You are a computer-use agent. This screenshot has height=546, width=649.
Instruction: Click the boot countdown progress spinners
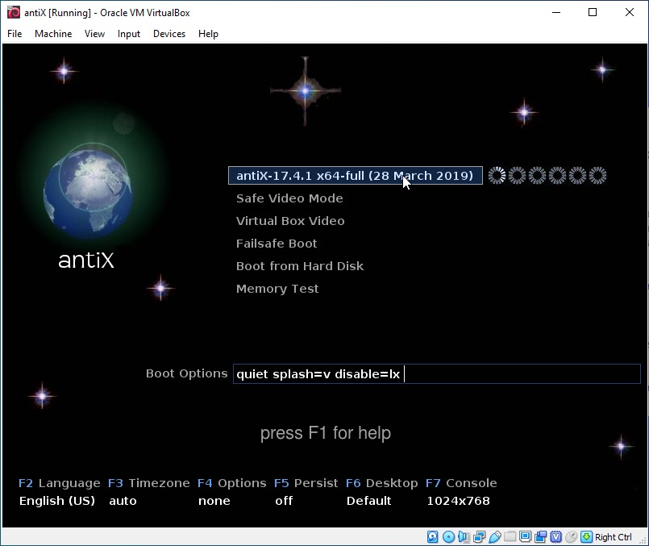coord(547,176)
